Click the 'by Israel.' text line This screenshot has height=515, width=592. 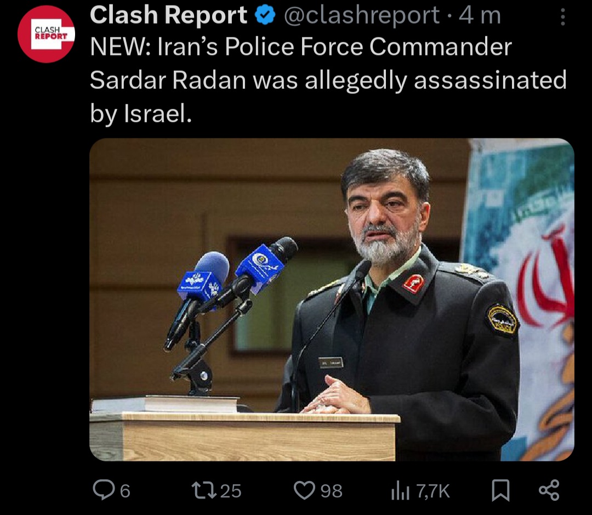click(x=141, y=114)
